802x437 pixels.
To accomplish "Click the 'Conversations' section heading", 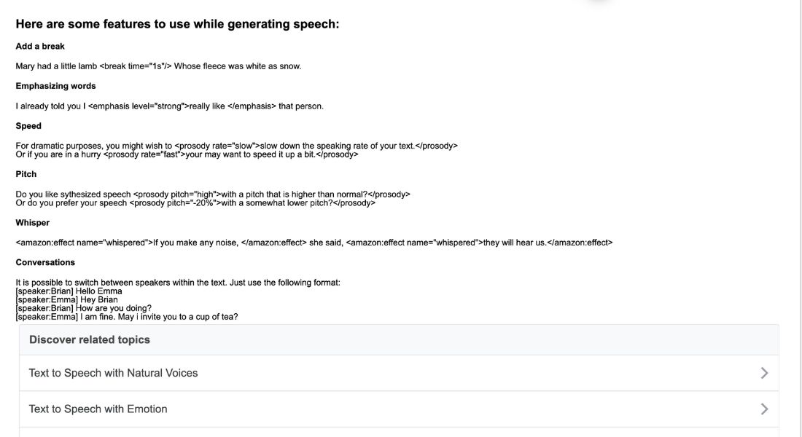I will click(x=45, y=263).
